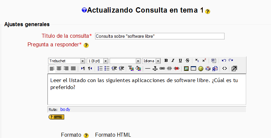Click the body link in the Ruta path
Image resolution: width=271 pixels, height=138 pixels.
pos(65,110)
